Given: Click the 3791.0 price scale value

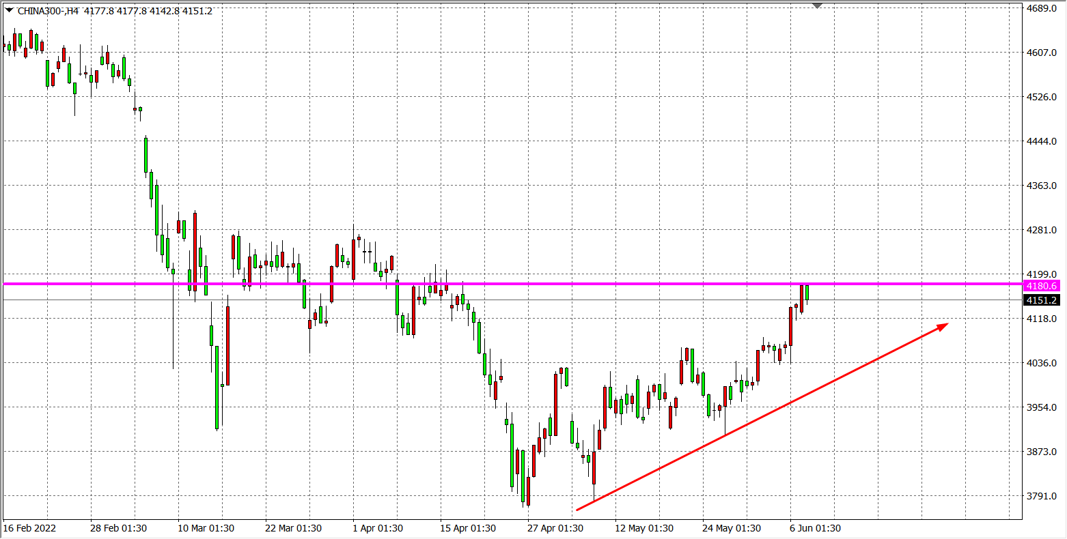Looking at the screenshot, I should tap(1042, 496).
